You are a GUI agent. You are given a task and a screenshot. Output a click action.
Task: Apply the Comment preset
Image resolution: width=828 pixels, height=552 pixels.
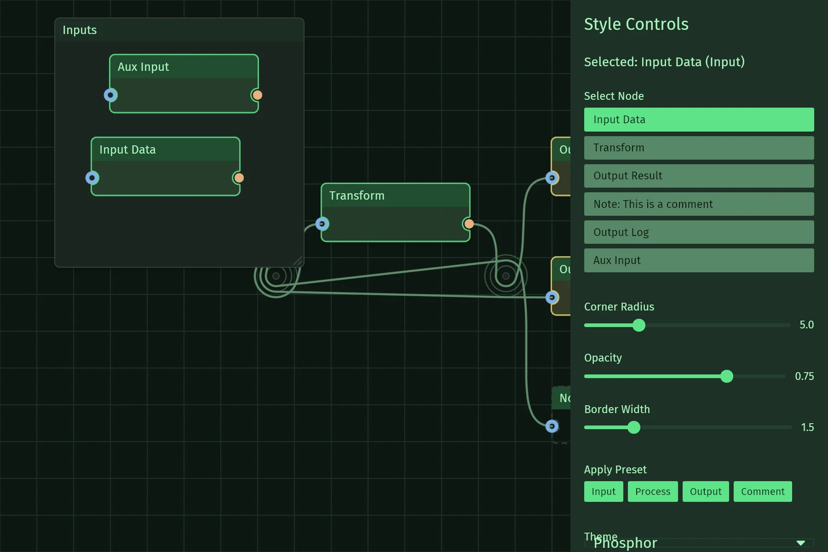click(763, 492)
